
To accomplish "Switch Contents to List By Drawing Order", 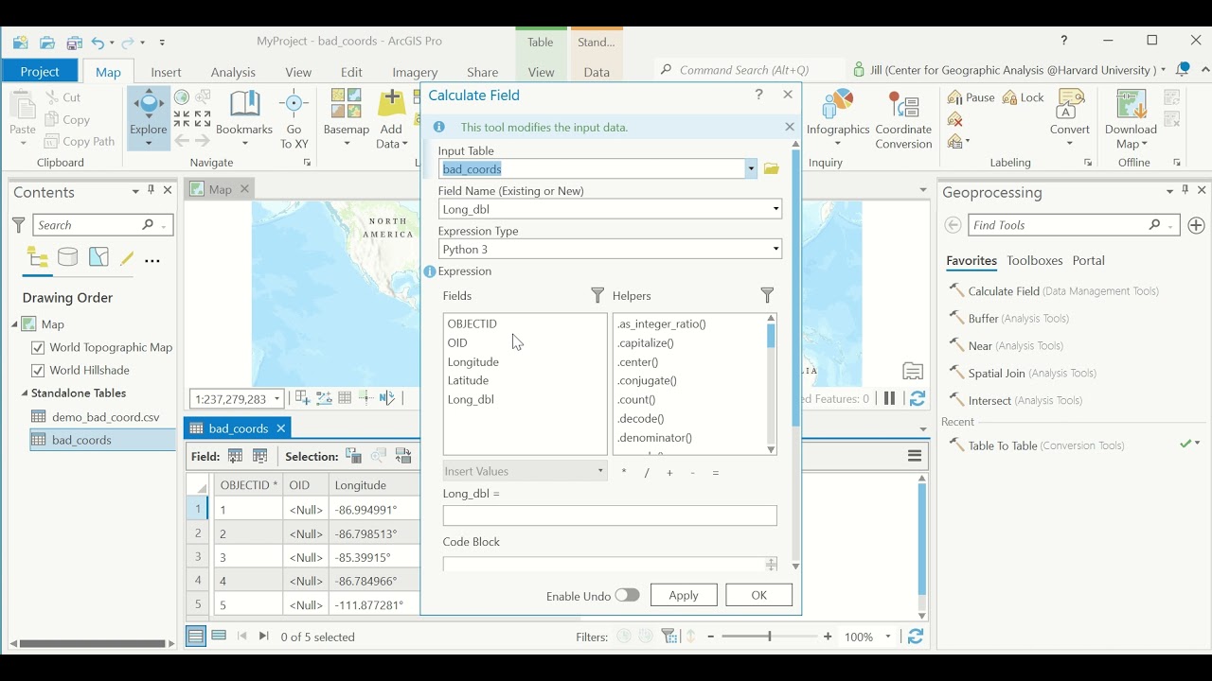I will point(38,257).
